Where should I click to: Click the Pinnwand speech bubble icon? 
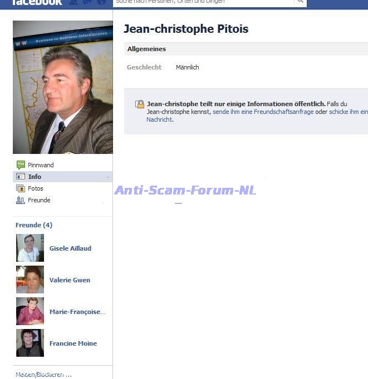click(21, 165)
